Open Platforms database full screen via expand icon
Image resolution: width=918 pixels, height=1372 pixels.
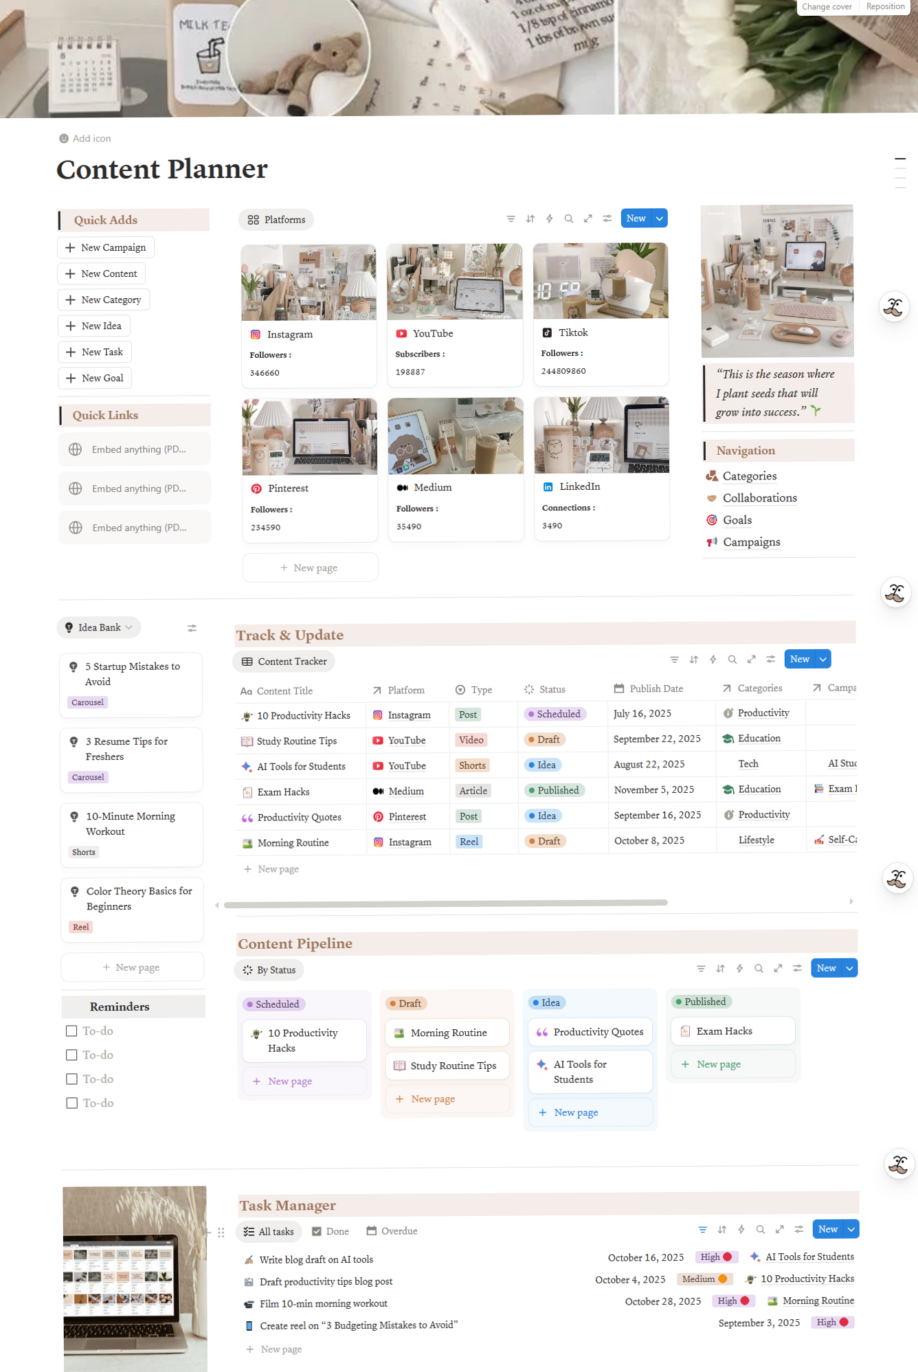587,218
